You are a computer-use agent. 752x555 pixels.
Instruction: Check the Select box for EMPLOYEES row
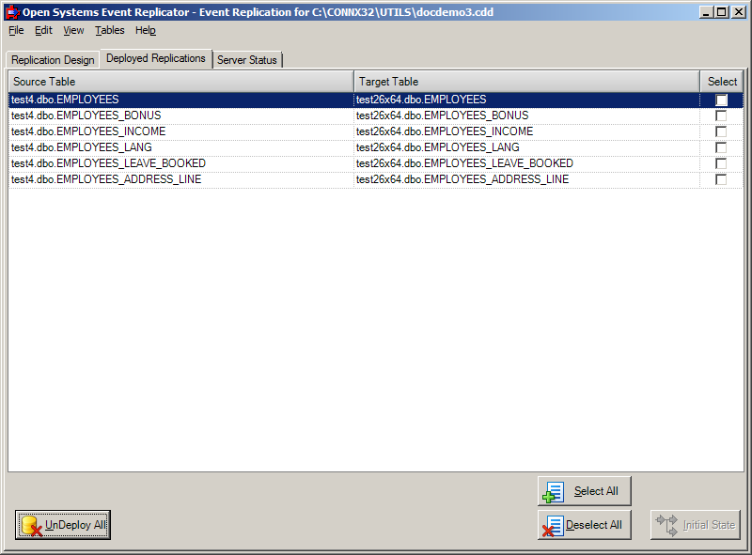pyautogui.click(x=721, y=99)
